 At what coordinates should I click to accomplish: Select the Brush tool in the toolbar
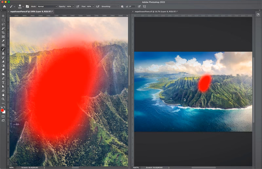(3, 49)
